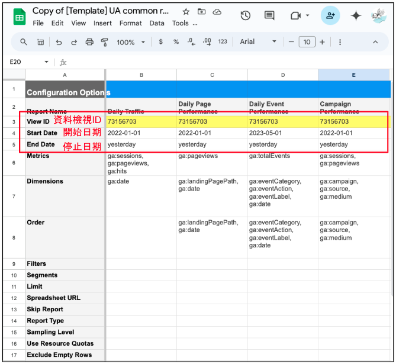Open the Data menu
The height and width of the screenshot is (364, 396).
(x=157, y=23)
